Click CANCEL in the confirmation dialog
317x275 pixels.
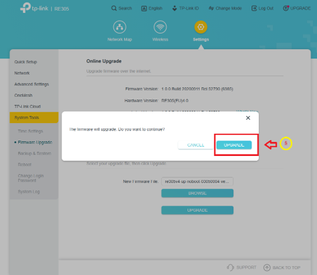196,145
